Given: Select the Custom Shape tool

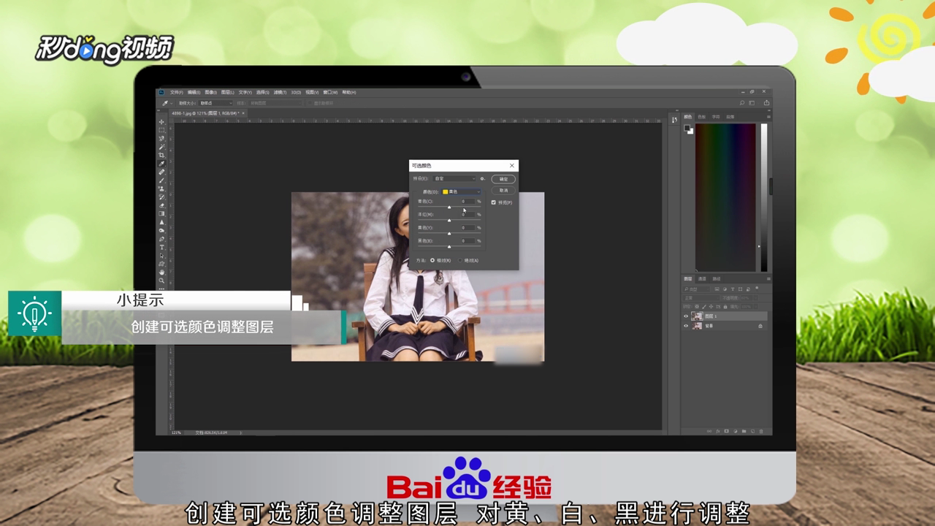Looking at the screenshot, I should point(161,264).
